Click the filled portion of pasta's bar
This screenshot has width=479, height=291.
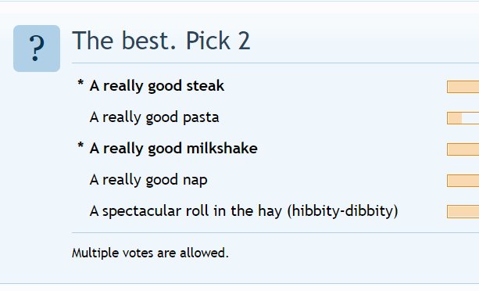(x=454, y=118)
